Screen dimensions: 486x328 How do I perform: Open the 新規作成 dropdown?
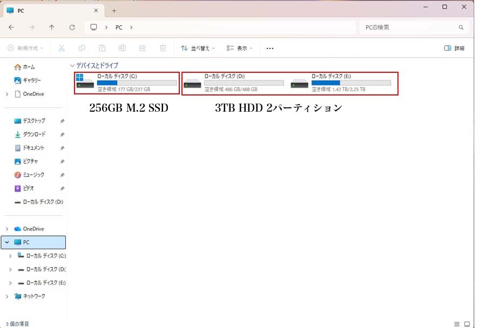[x=25, y=48]
